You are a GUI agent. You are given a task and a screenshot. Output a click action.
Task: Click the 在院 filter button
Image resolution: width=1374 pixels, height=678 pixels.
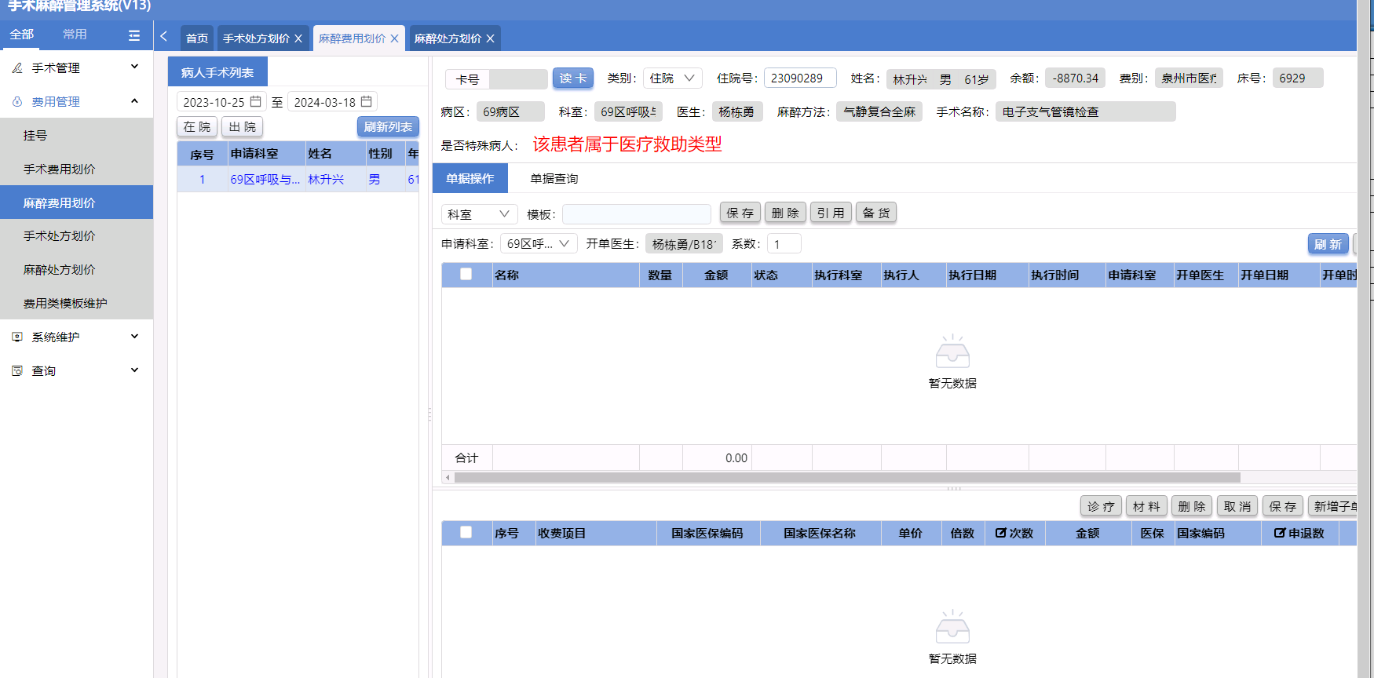[x=197, y=127]
